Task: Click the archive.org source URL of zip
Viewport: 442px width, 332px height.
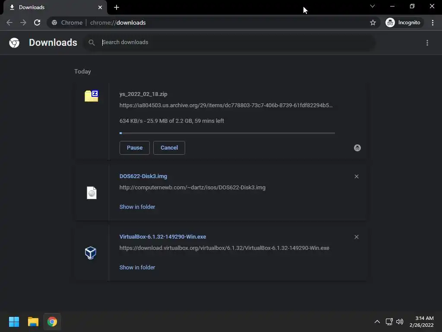Action: click(226, 105)
